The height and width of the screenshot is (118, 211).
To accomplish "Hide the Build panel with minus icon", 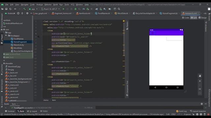I will coord(206,104).
